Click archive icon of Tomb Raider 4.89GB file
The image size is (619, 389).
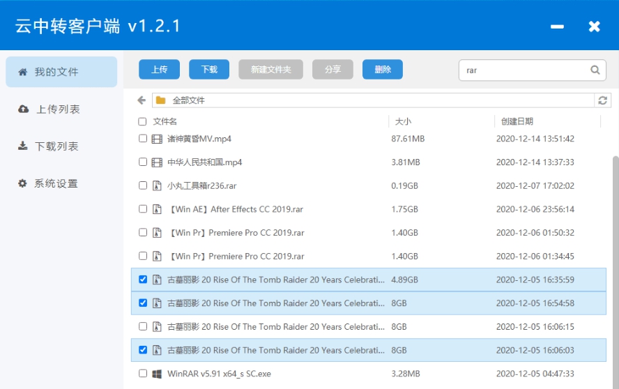[x=157, y=280]
